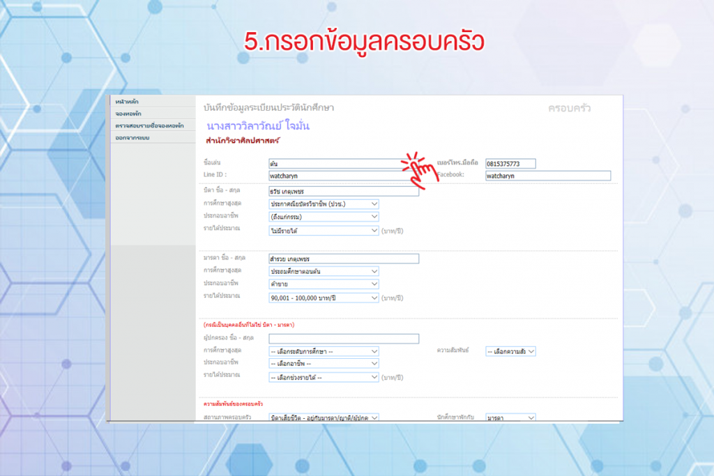Open guardian's education level dropdown
Screen dimensions: 714x476
324,351
